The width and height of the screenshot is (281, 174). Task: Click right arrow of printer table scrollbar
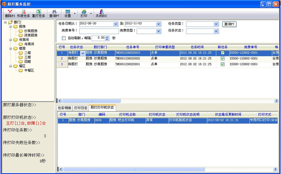click(x=275, y=169)
